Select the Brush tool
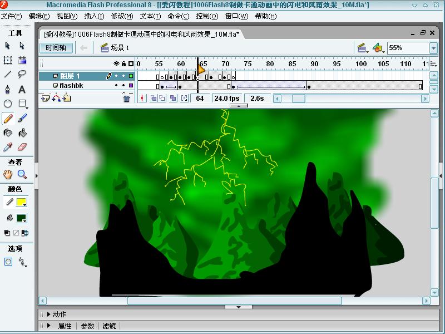445x334 pixels. pos(22,118)
